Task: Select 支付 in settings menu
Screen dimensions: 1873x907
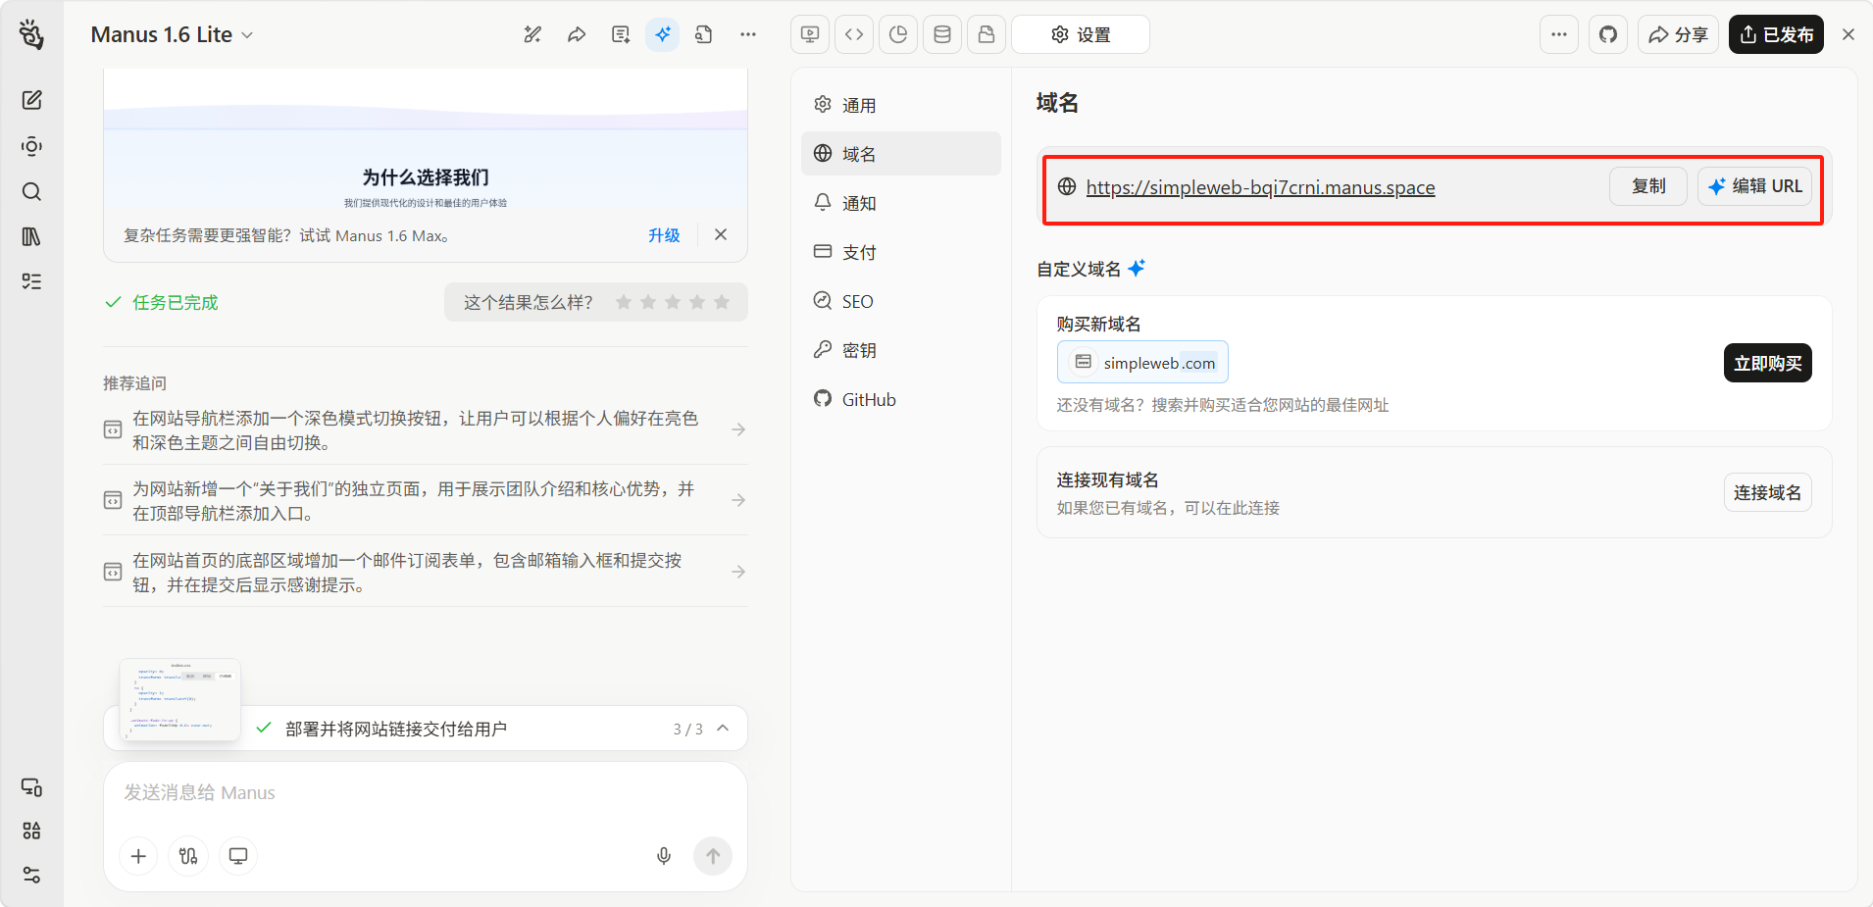Action: (x=901, y=252)
